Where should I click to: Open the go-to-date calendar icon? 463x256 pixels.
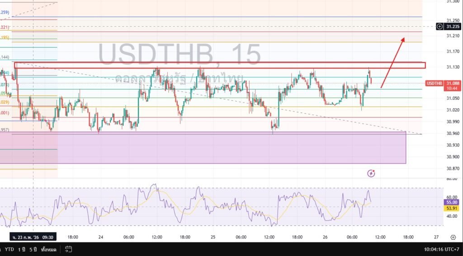(69, 248)
